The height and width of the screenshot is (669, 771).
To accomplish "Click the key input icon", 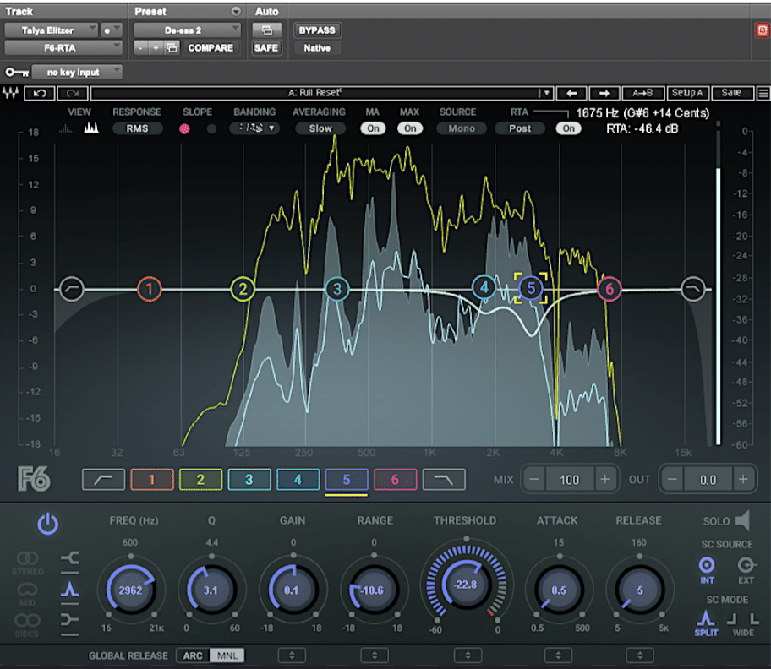I will point(17,73).
